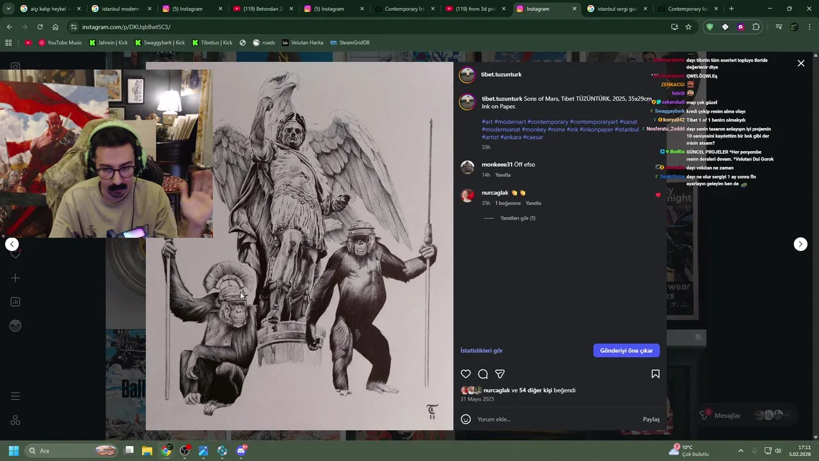Expand the tab search dropdown
This screenshot has height=461, width=819.
pos(8,9)
